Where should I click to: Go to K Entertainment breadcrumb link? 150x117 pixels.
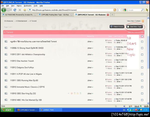pos(21,21)
